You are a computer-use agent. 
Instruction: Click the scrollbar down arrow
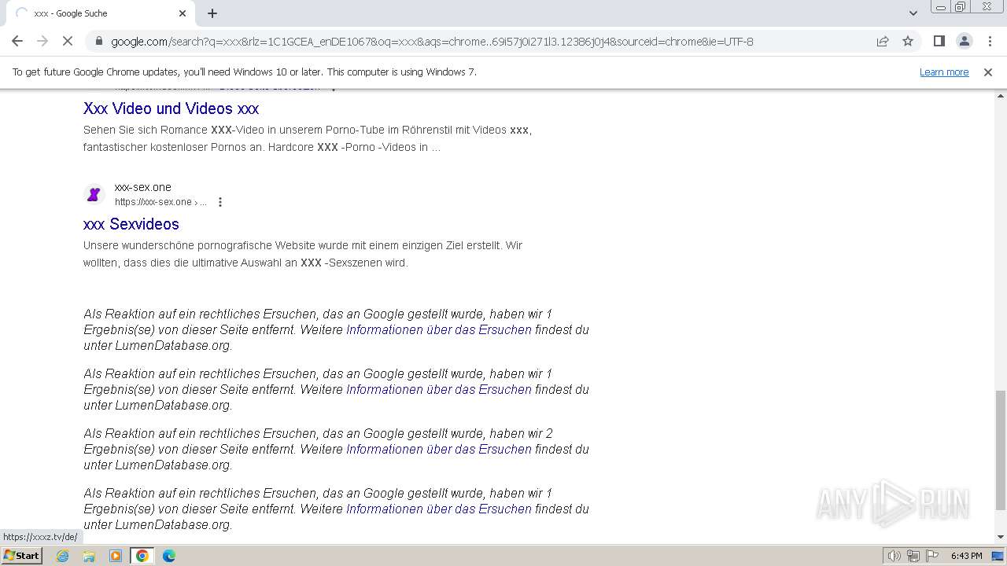1001,537
